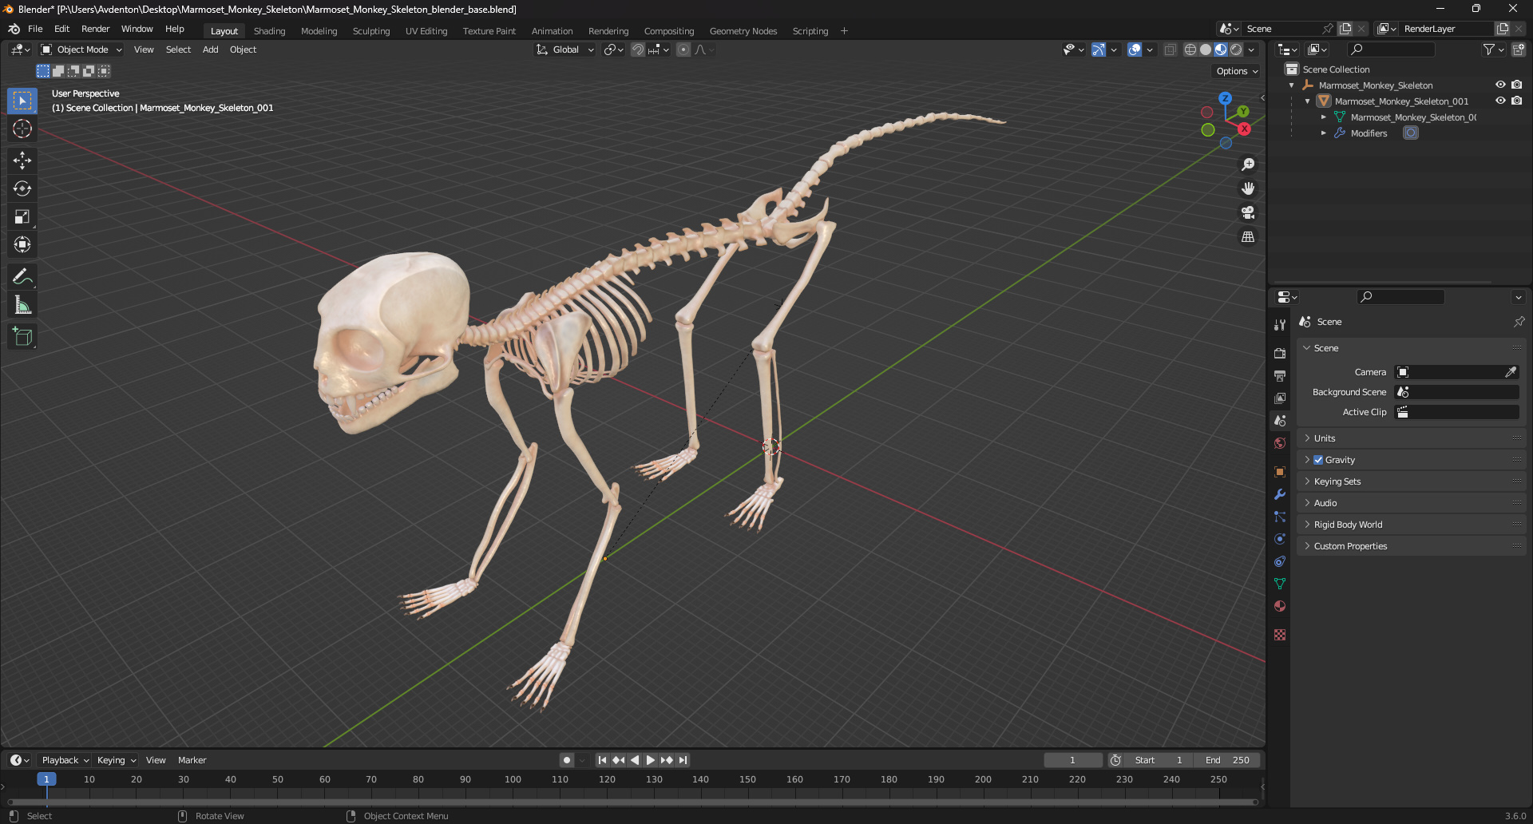
Task: Hide Marmoset_Monkey_Skeleton_001 object in viewport
Action: 1500,101
